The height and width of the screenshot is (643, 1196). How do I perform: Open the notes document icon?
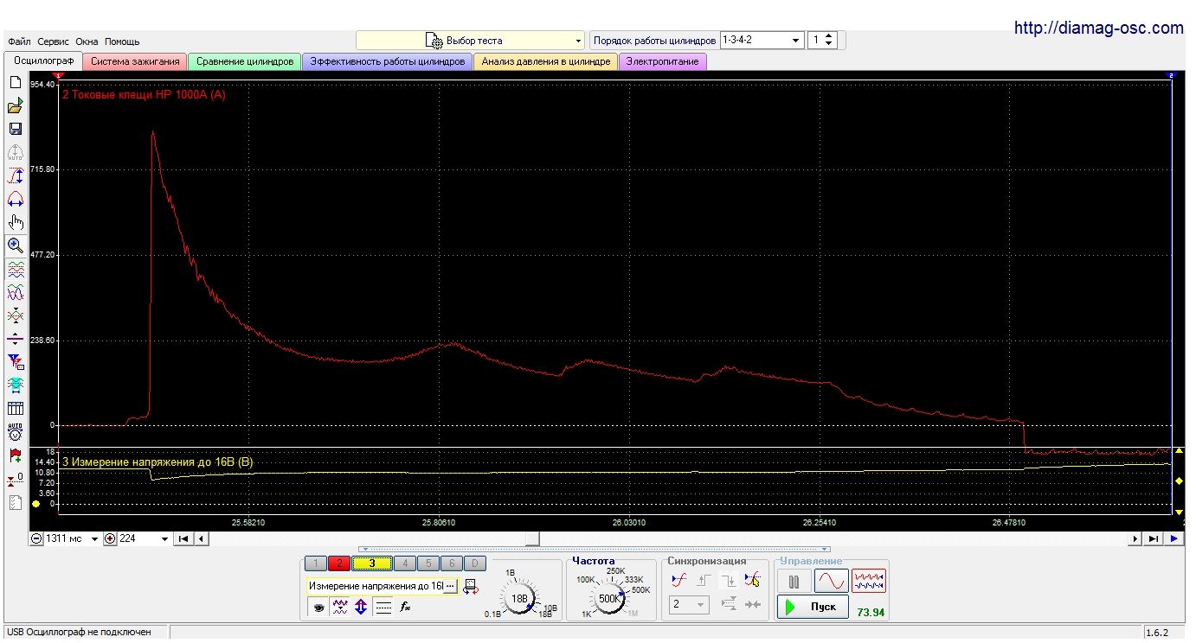coord(15,501)
